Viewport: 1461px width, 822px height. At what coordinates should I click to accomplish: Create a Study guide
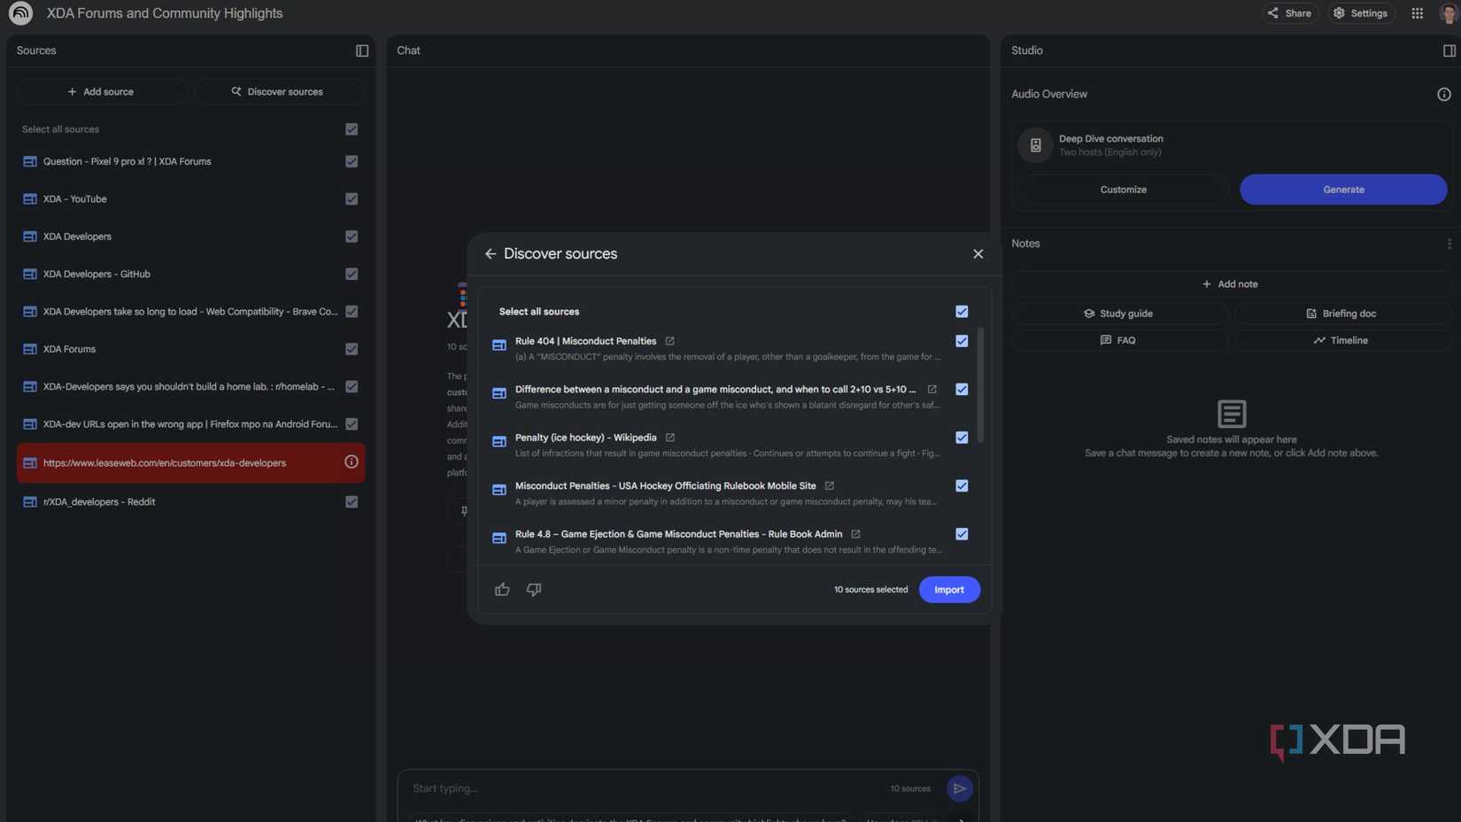pyautogui.click(x=1119, y=314)
